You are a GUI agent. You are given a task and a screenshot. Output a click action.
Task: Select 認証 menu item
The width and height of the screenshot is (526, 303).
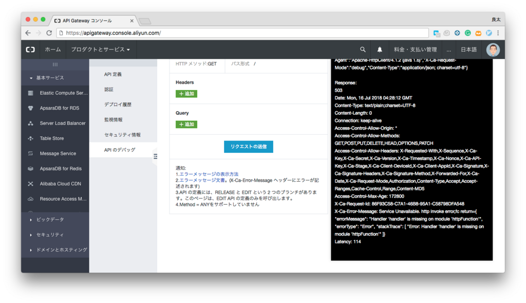coord(109,90)
